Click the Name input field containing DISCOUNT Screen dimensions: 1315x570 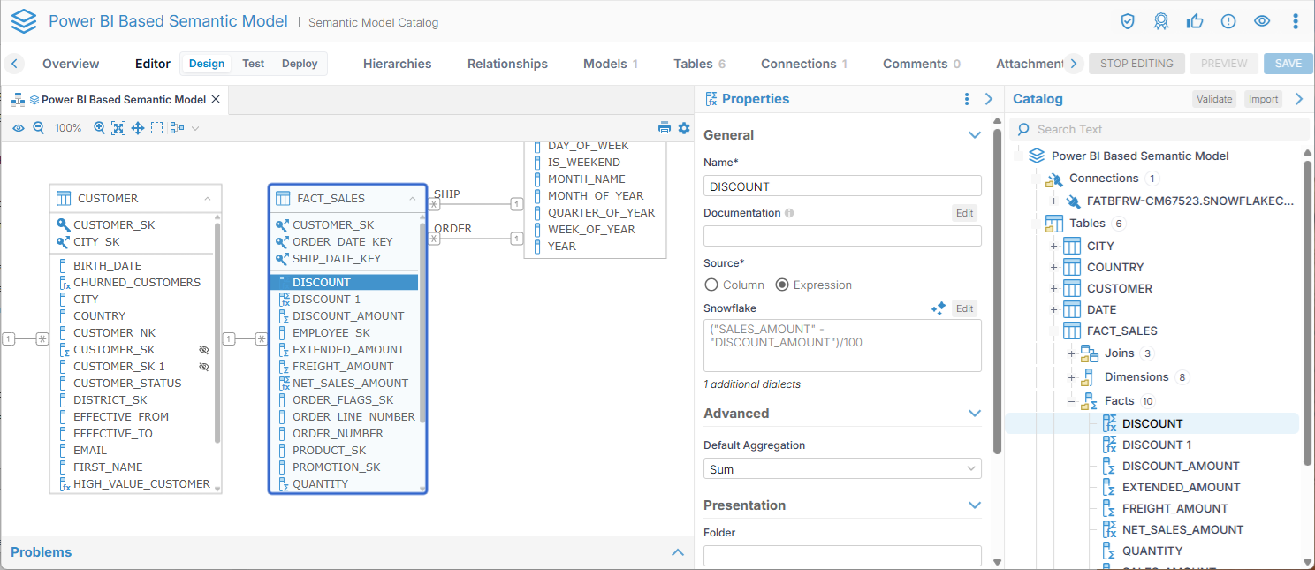click(x=842, y=186)
